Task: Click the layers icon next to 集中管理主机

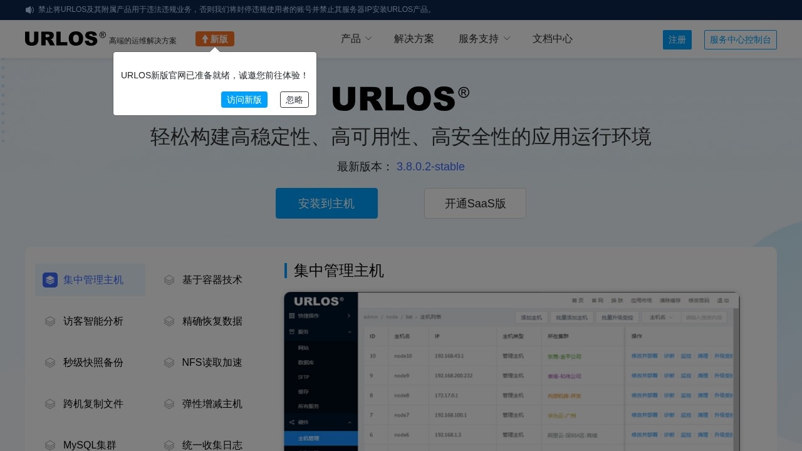Action: click(x=50, y=280)
